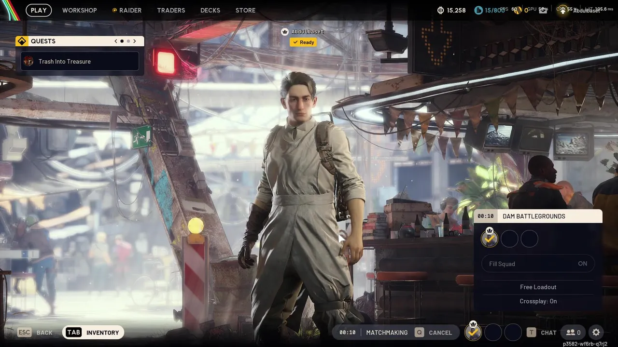This screenshot has width=618, height=347.
Task: Click the yellow Quests diamond icon
Action: 22,41
